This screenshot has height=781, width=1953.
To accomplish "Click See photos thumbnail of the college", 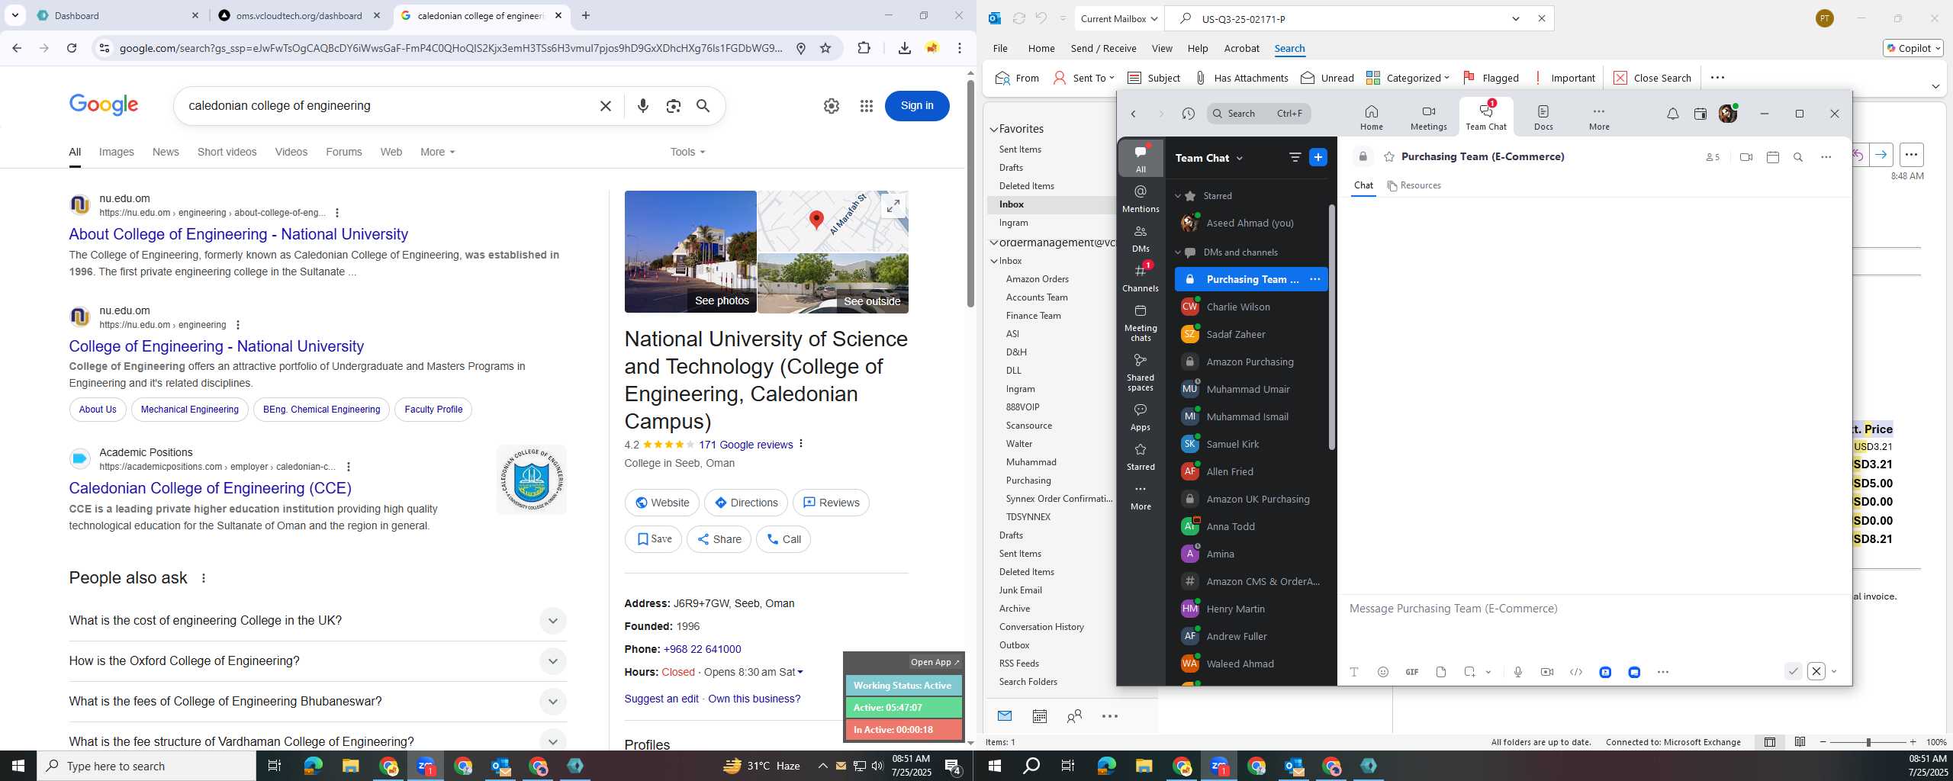I will click(690, 252).
